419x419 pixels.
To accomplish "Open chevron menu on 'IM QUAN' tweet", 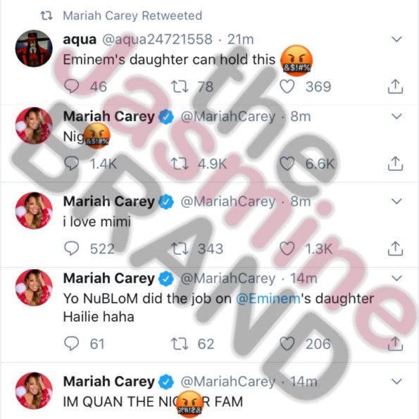I will 396,381.
